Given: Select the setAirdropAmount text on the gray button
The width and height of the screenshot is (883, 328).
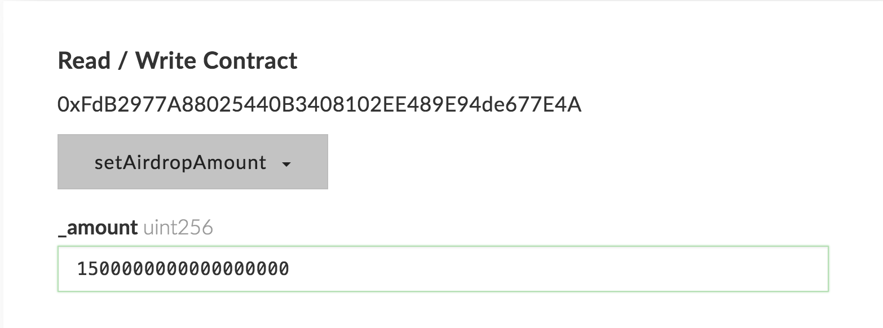Looking at the screenshot, I should [x=180, y=162].
